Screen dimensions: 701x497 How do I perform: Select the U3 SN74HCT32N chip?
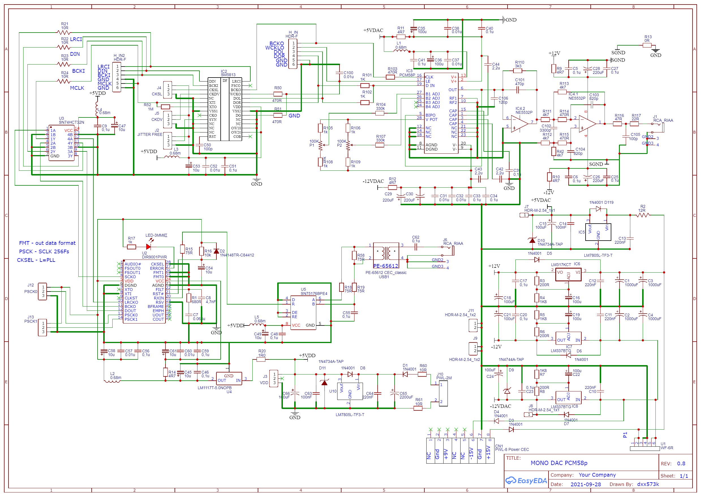tap(61, 142)
